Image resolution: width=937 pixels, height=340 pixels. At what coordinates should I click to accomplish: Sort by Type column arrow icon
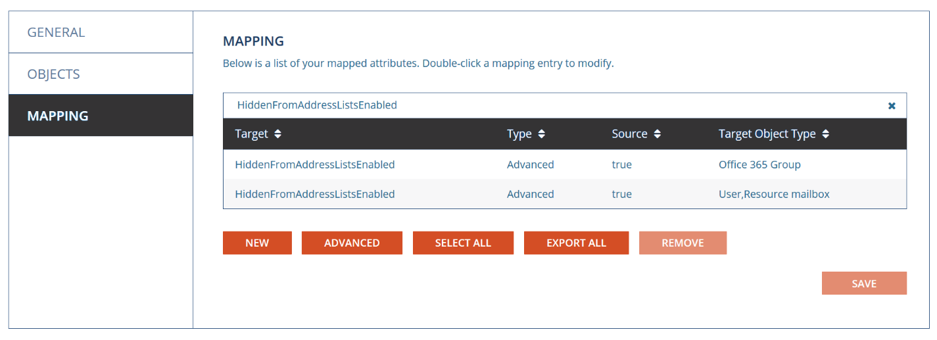(x=541, y=134)
